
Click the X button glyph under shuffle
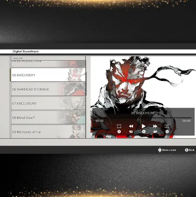pyautogui.click(x=167, y=132)
